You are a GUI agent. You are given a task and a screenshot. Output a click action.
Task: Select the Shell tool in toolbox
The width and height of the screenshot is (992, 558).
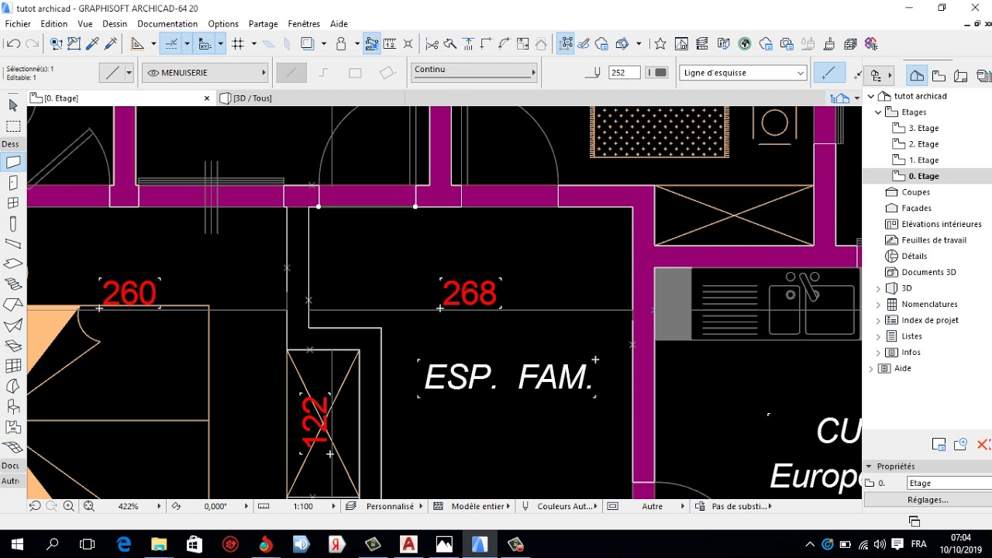[13, 325]
